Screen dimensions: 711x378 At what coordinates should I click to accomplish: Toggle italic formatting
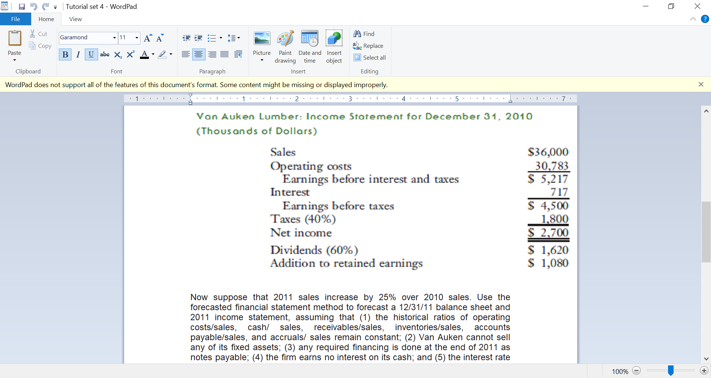pyautogui.click(x=78, y=54)
